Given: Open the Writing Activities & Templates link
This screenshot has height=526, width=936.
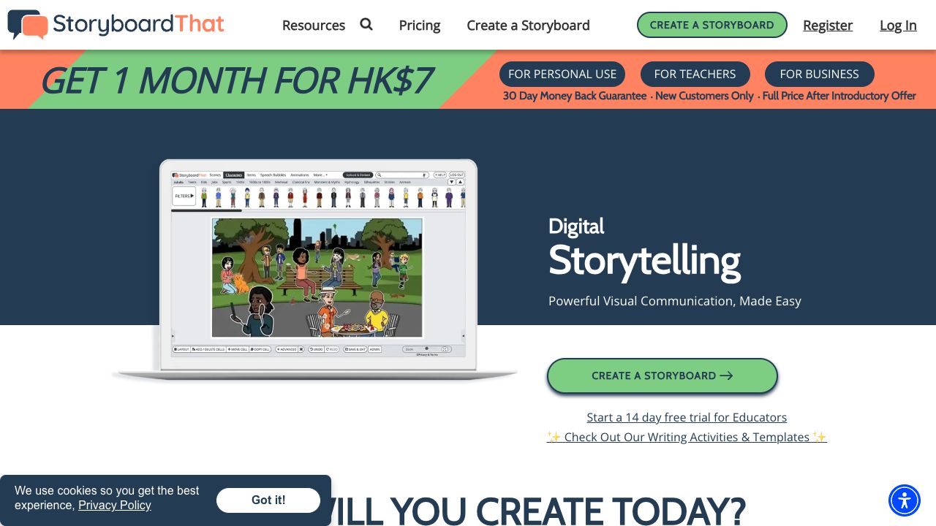Looking at the screenshot, I should (687, 437).
